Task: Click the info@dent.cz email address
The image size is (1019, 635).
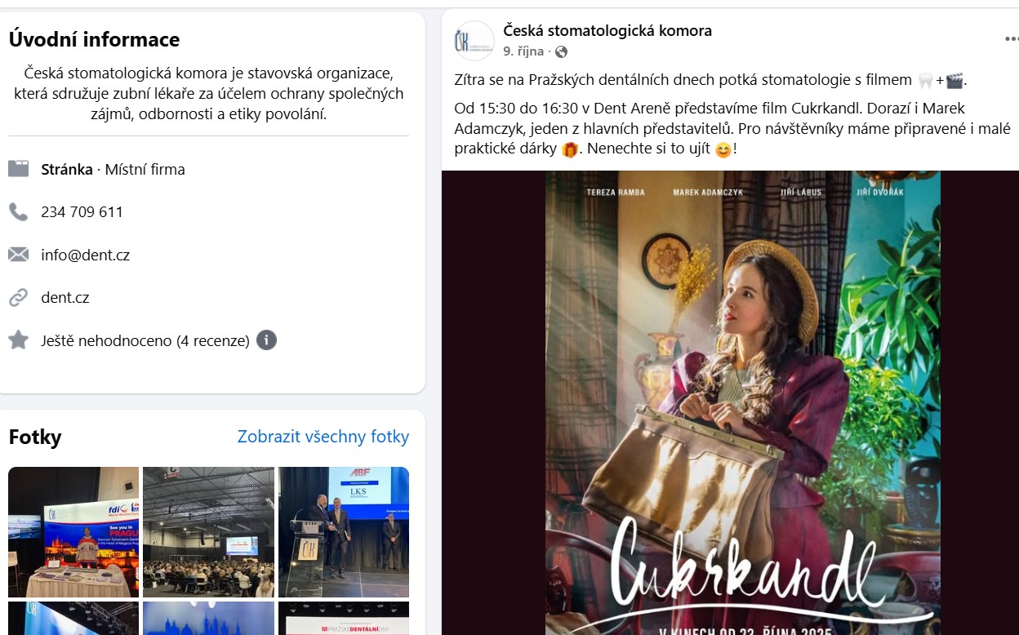Action: [x=86, y=255]
